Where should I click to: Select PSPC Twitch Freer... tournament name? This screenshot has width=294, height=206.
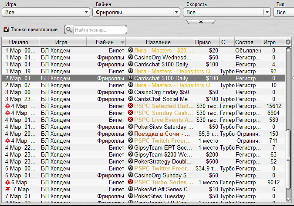[162, 141]
